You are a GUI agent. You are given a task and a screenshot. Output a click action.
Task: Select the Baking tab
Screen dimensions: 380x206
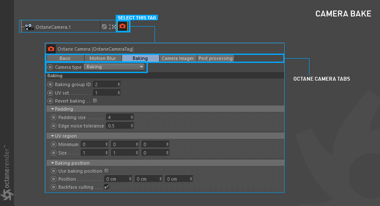pyautogui.click(x=140, y=58)
